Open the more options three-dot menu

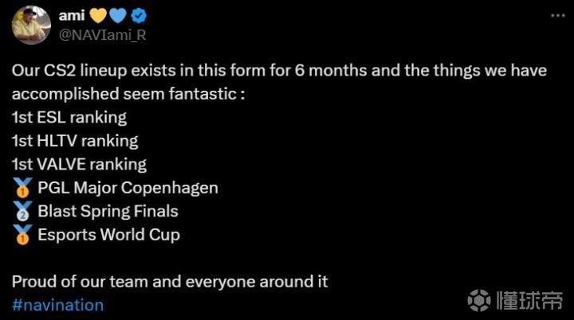coord(555,16)
